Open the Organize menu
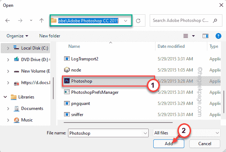This screenshot has width=226, height=152. coord(17,36)
